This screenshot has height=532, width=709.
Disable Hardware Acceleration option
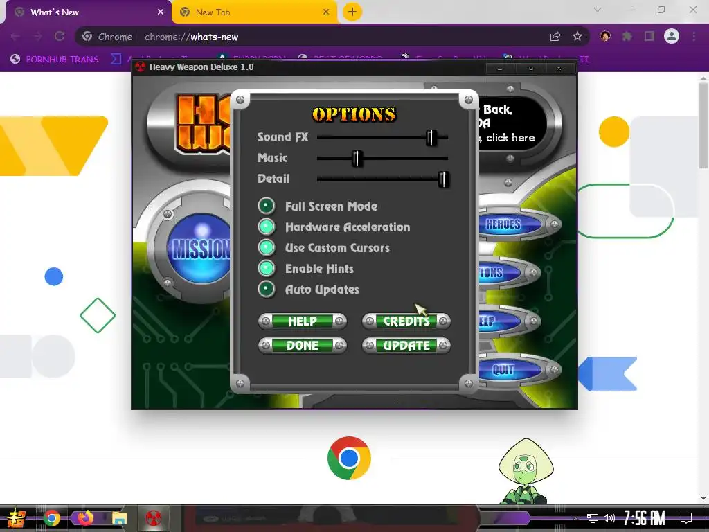267,227
